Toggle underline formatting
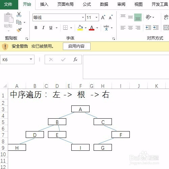 [x=51, y=28]
